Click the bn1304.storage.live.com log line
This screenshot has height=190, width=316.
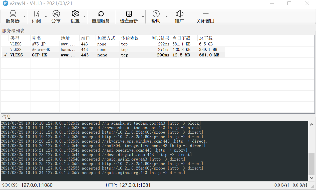tap(103, 146)
